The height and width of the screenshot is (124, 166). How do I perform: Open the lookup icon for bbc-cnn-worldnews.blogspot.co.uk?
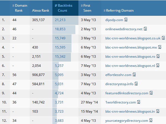[x=163, y=38]
